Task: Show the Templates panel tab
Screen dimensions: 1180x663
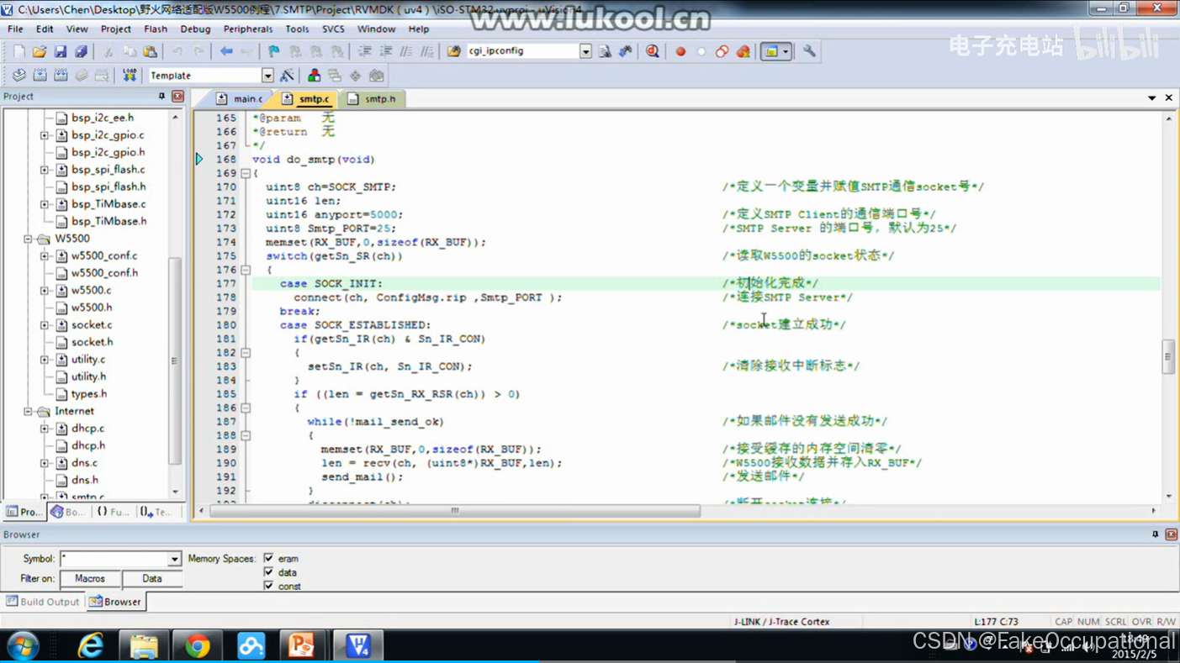Action: (x=156, y=512)
